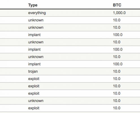140x113 pixels.
Task: Select the unknown cell directly above the first implant
Action: [x=36, y=27]
